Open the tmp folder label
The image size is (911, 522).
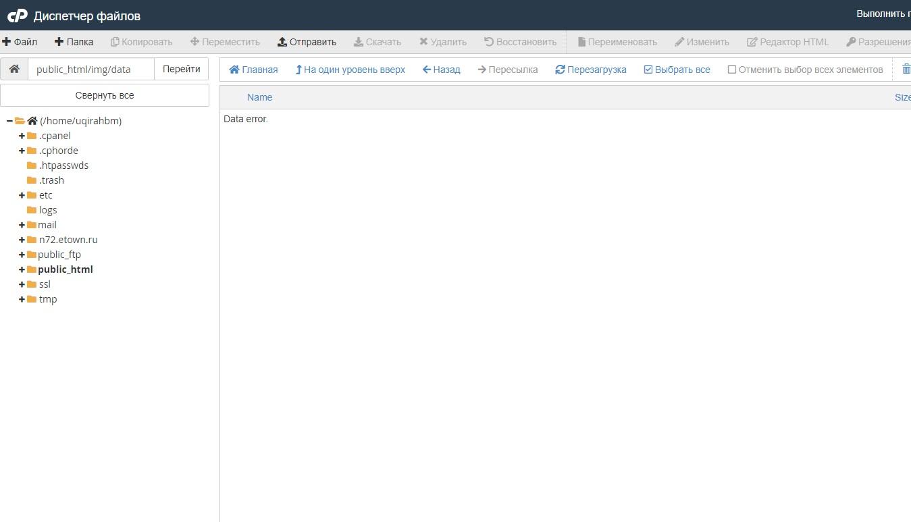pos(48,299)
